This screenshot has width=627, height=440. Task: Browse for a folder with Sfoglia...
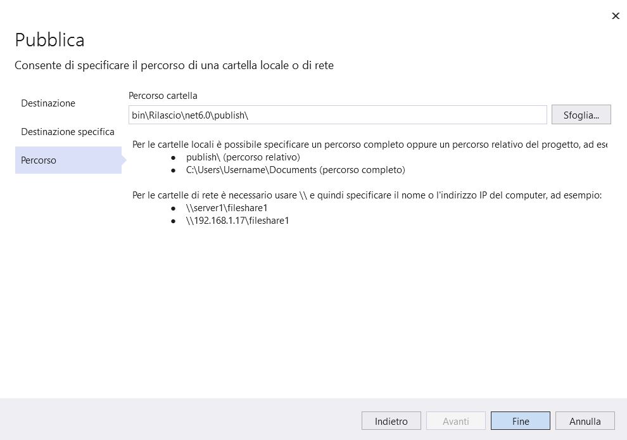[581, 115]
